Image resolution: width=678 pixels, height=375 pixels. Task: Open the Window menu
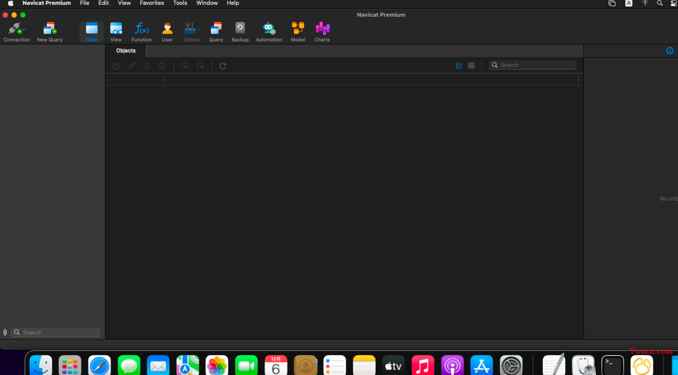tap(207, 3)
